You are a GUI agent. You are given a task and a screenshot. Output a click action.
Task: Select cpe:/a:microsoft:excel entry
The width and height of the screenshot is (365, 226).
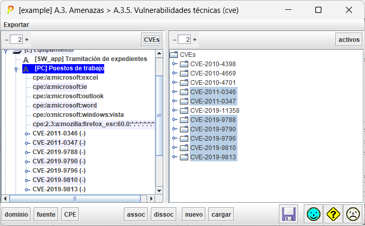[65, 78]
